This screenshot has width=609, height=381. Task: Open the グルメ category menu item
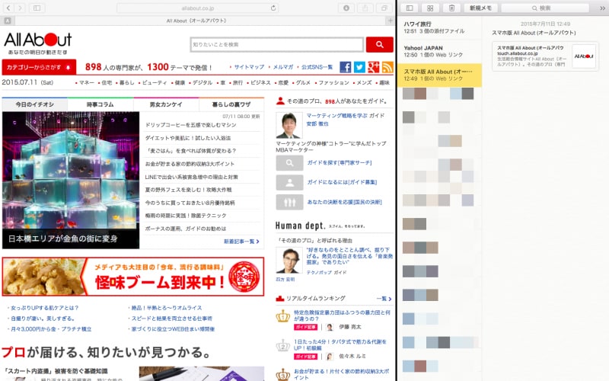303,82
